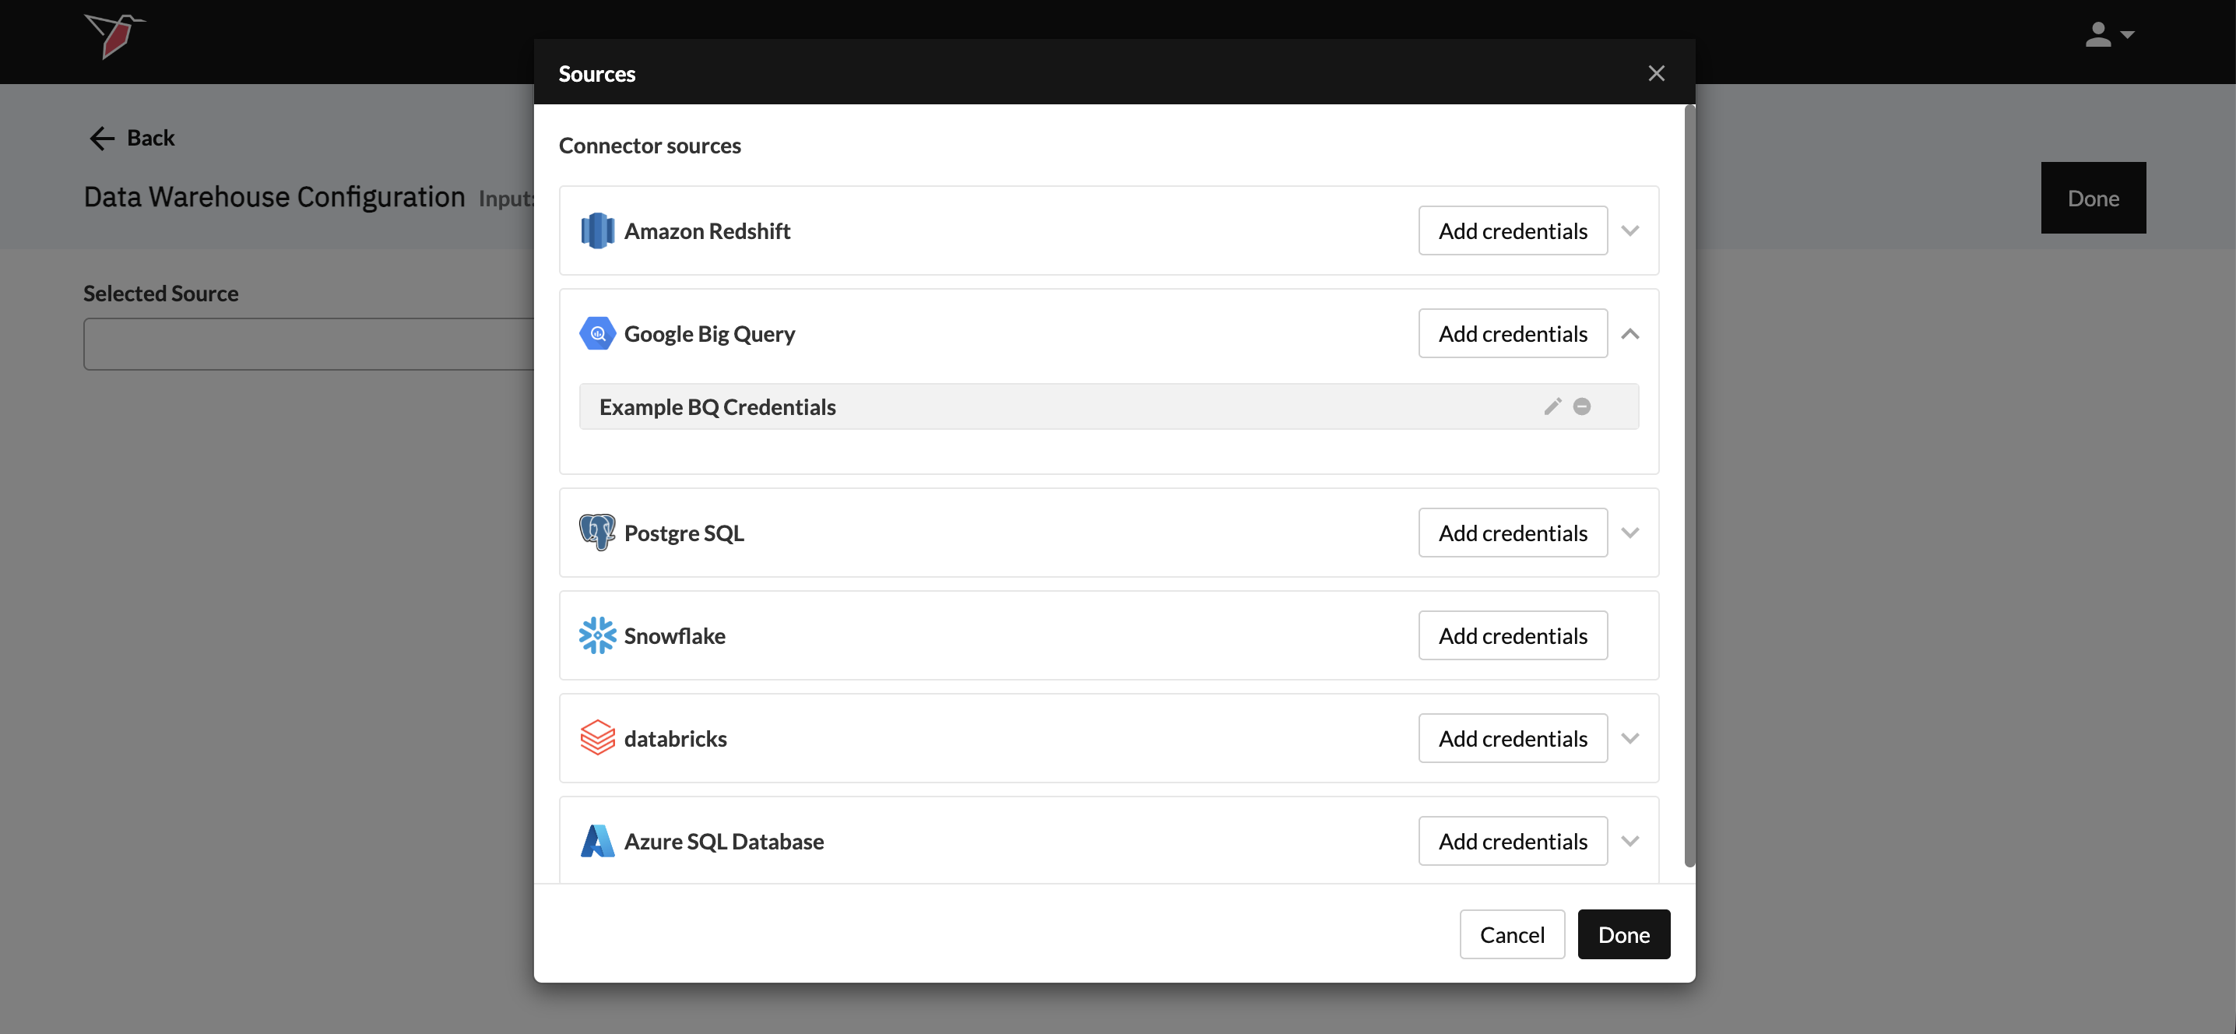Expand the Postgre SQL credentials list

1630,533
